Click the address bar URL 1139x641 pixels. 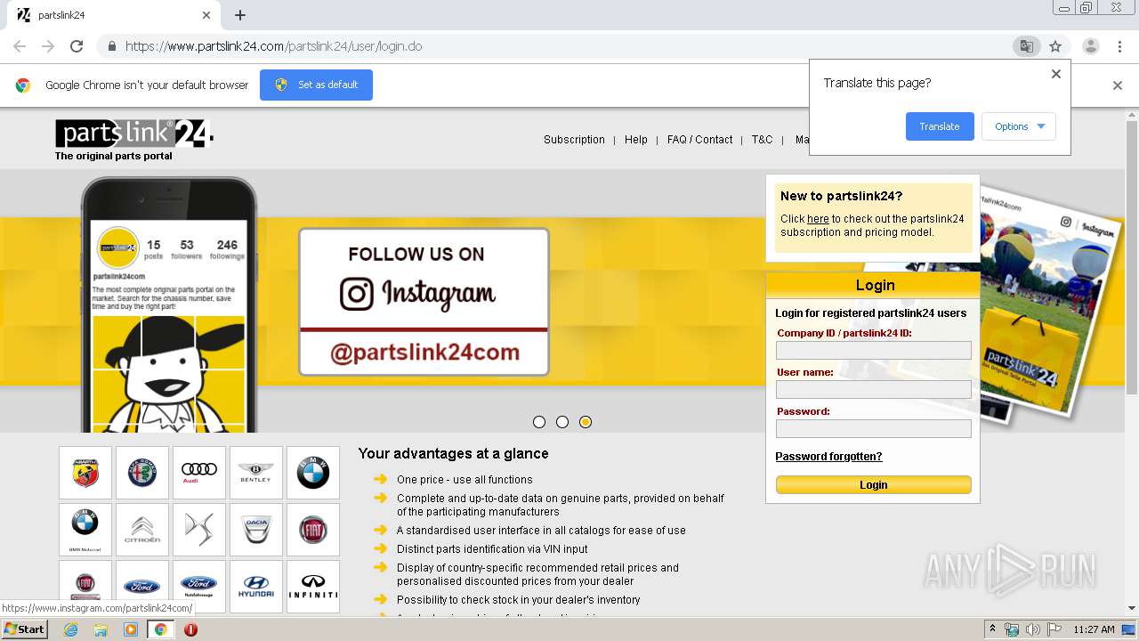tap(273, 46)
